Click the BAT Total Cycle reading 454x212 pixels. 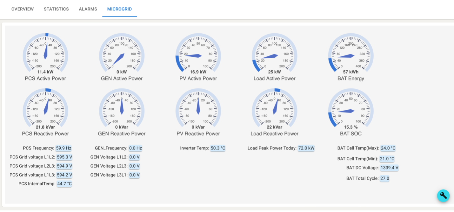pos(384,178)
